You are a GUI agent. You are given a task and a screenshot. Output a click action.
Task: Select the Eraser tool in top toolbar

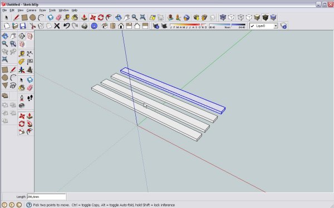click(x=58, y=17)
